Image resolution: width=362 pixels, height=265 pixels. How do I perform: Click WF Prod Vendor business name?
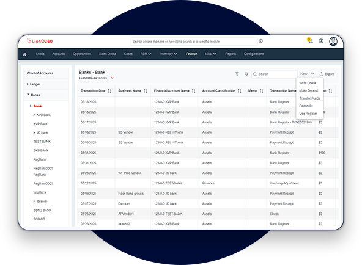[130, 173]
